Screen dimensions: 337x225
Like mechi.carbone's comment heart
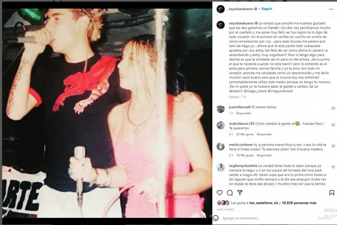tap(333, 146)
